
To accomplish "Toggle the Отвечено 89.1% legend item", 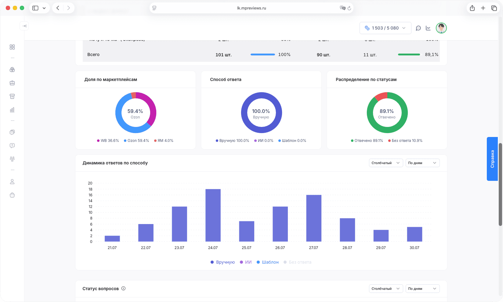I will pyautogui.click(x=367, y=141).
